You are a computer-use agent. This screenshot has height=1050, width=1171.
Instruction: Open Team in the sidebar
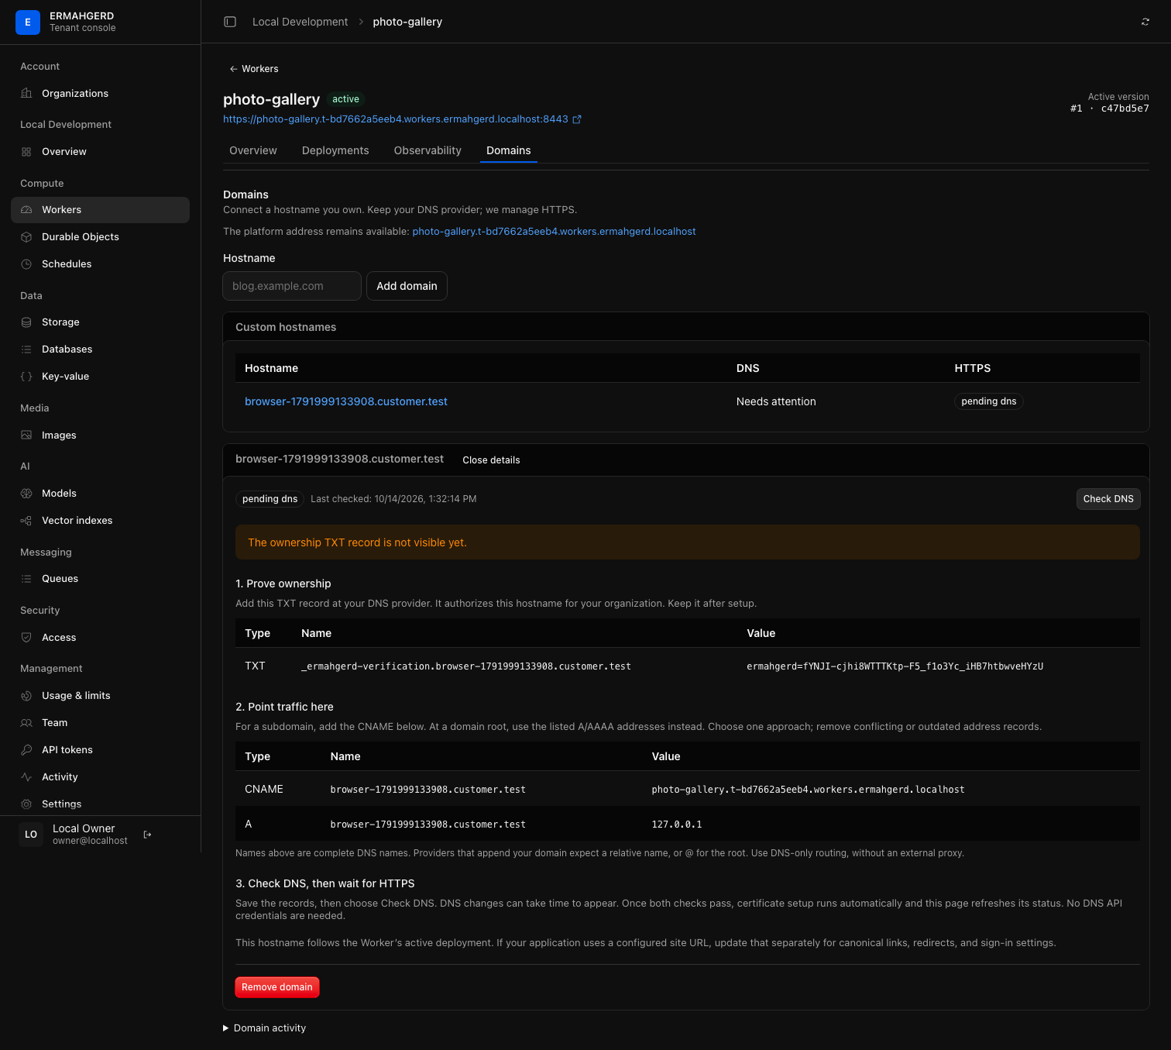point(100,723)
